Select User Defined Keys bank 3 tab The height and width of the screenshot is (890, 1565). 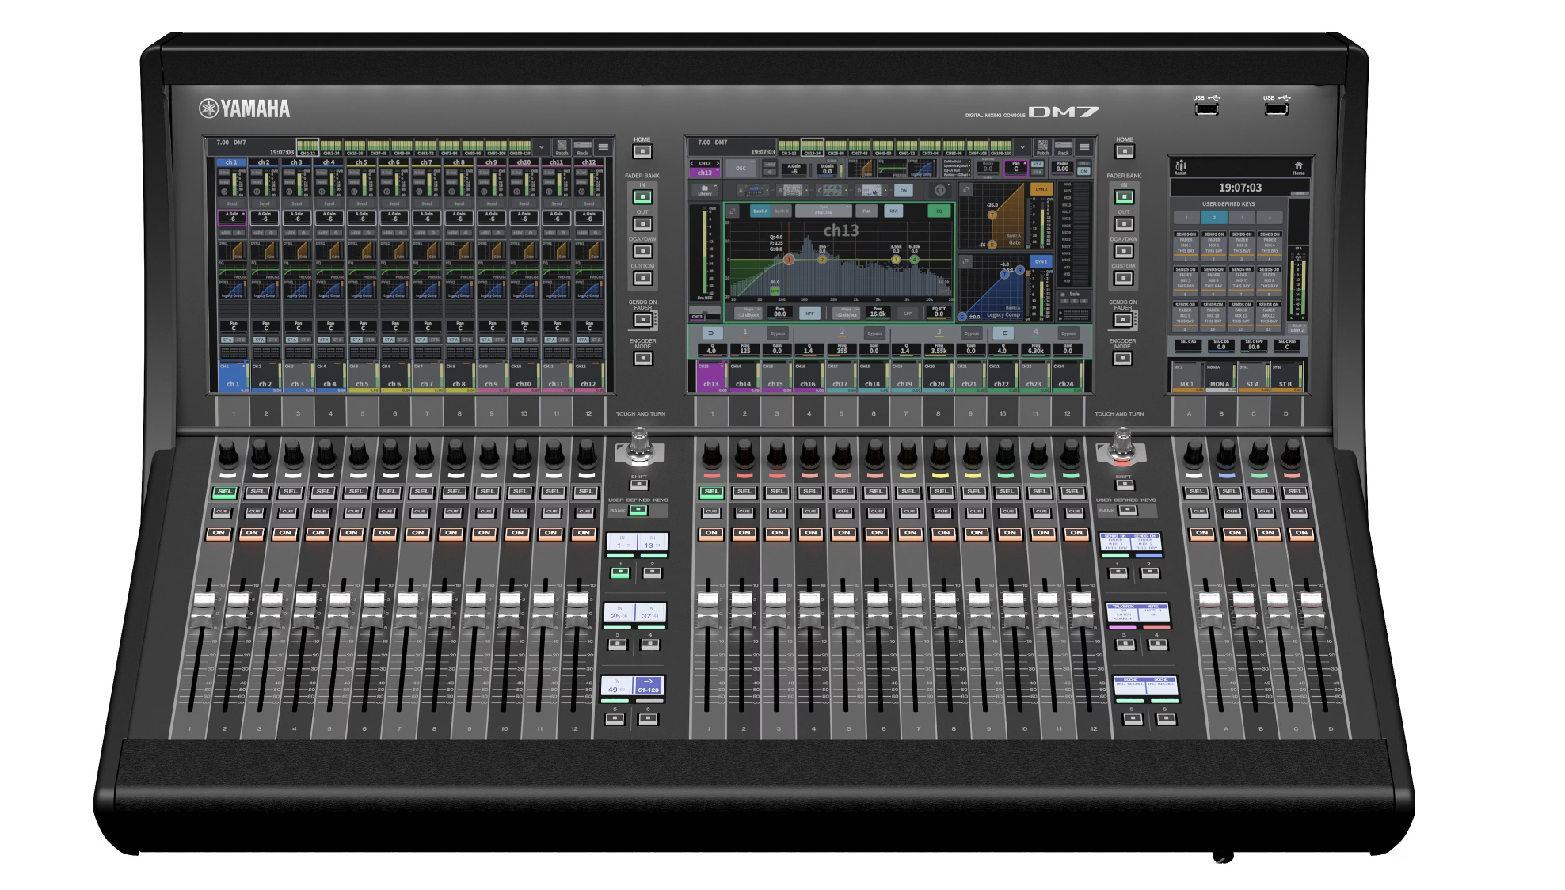click(1242, 217)
